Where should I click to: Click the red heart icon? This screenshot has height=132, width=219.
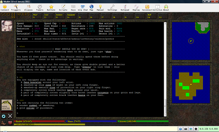[x=10, y=123]
